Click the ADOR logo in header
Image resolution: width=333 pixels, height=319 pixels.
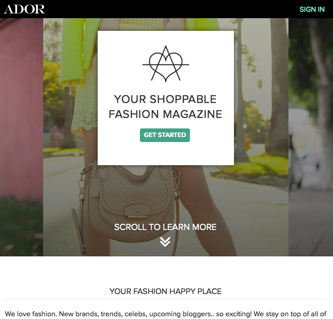[x=24, y=9]
